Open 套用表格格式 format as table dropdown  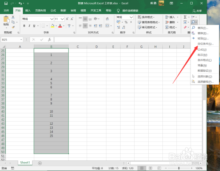coord(149,22)
